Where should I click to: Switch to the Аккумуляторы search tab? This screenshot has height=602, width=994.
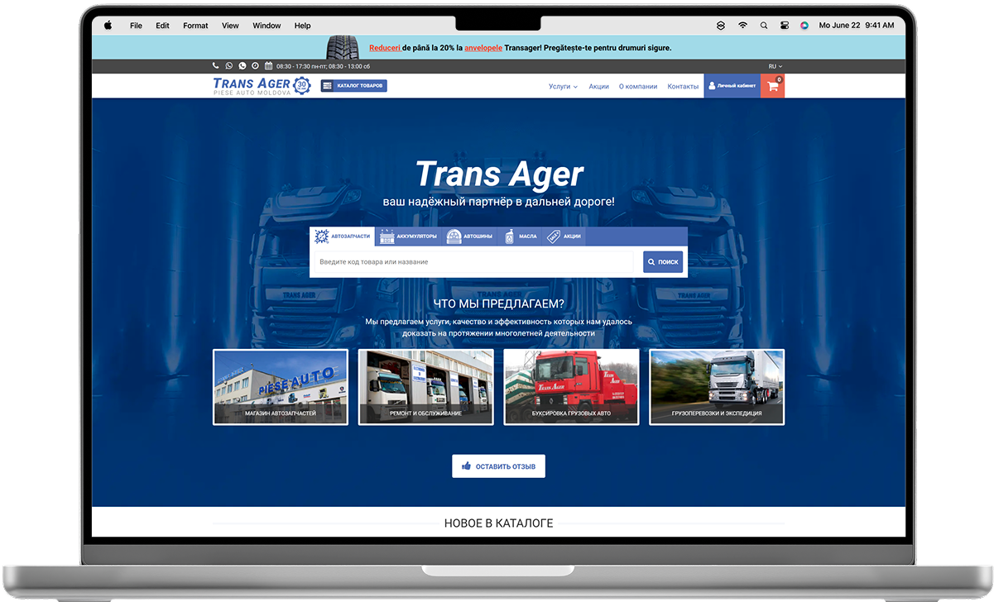click(x=408, y=236)
